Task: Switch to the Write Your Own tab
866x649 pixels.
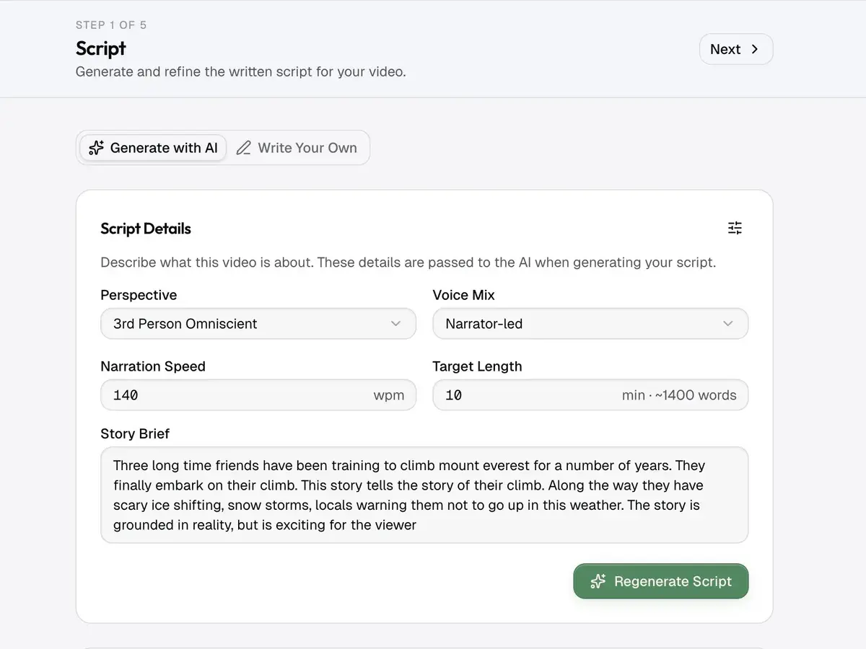Action: pos(297,148)
